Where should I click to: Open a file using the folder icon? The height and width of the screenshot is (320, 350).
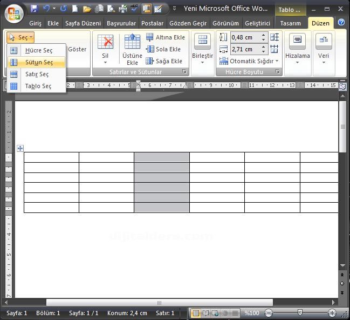click(87, 9)
